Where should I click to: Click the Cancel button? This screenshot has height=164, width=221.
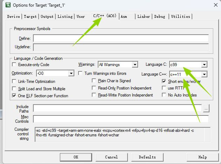(111, 157)
